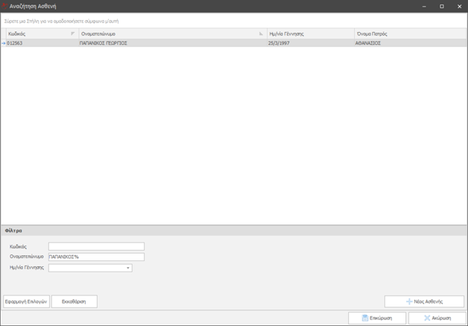
Task: Open the Ημ/νία Γέννησης date dropdown
Action: click(128, 268)
